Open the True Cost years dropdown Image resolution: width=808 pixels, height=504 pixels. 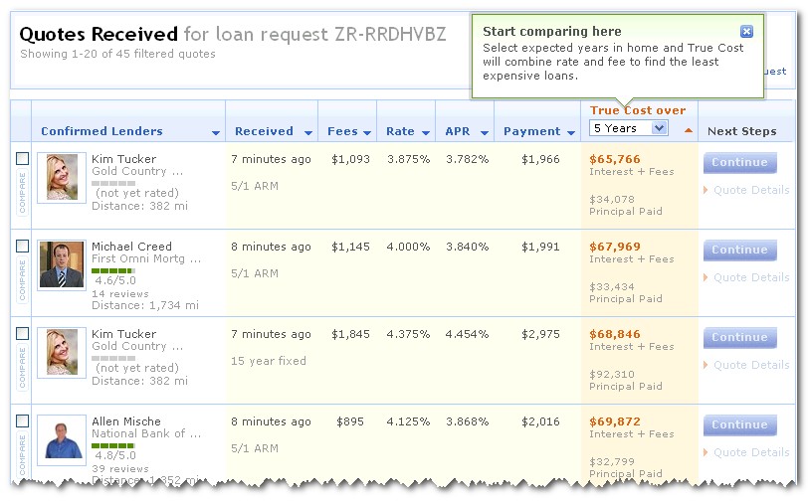tap(629, 128)
